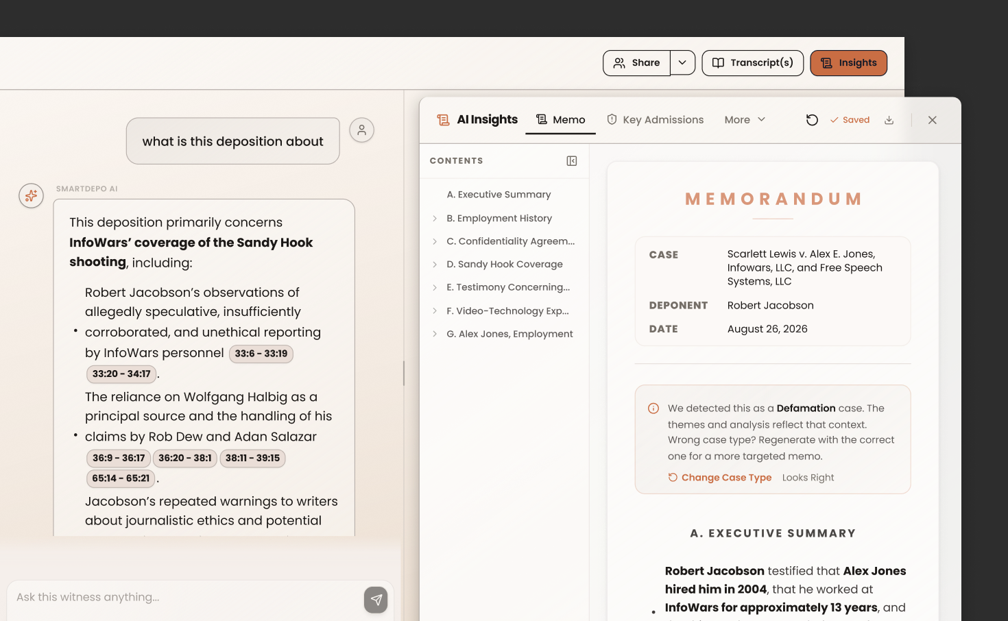Click the date August 26, 2026

[x=767, y=329]
